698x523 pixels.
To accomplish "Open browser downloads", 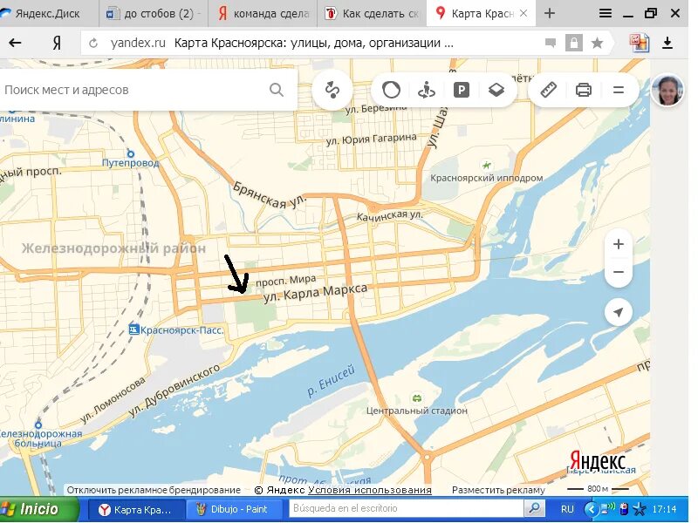I will (667, 43).
